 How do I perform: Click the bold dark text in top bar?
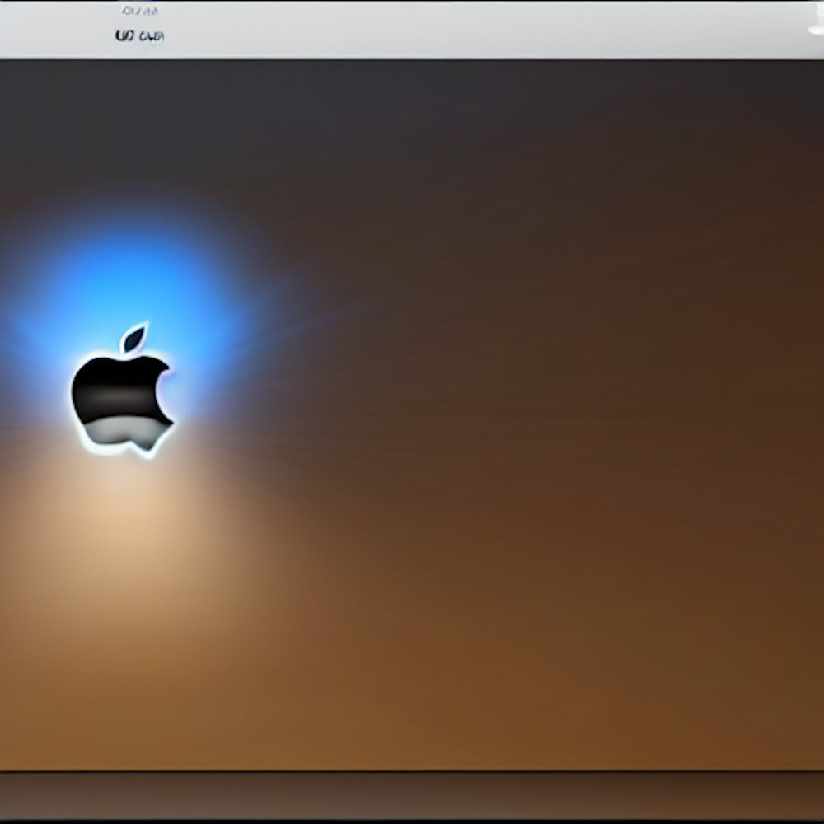tap(139, 36)
